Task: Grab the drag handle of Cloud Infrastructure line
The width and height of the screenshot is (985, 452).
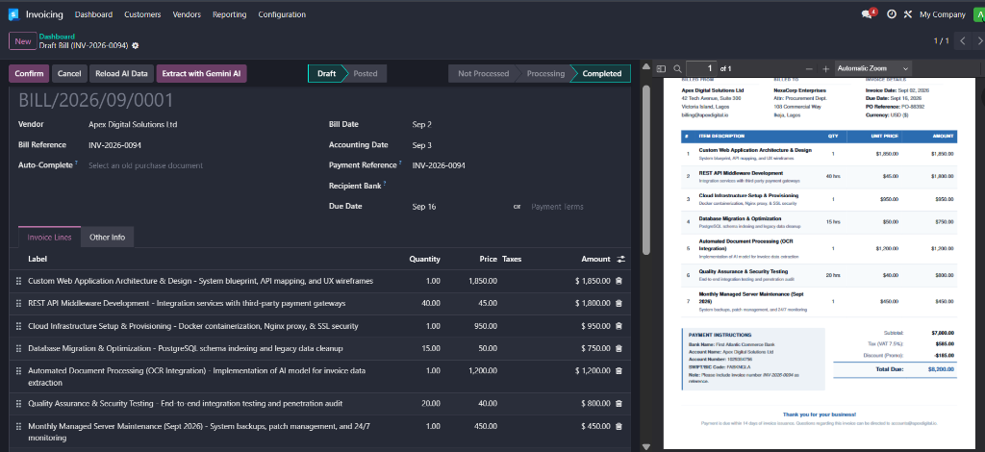Action: pos(18,326)
